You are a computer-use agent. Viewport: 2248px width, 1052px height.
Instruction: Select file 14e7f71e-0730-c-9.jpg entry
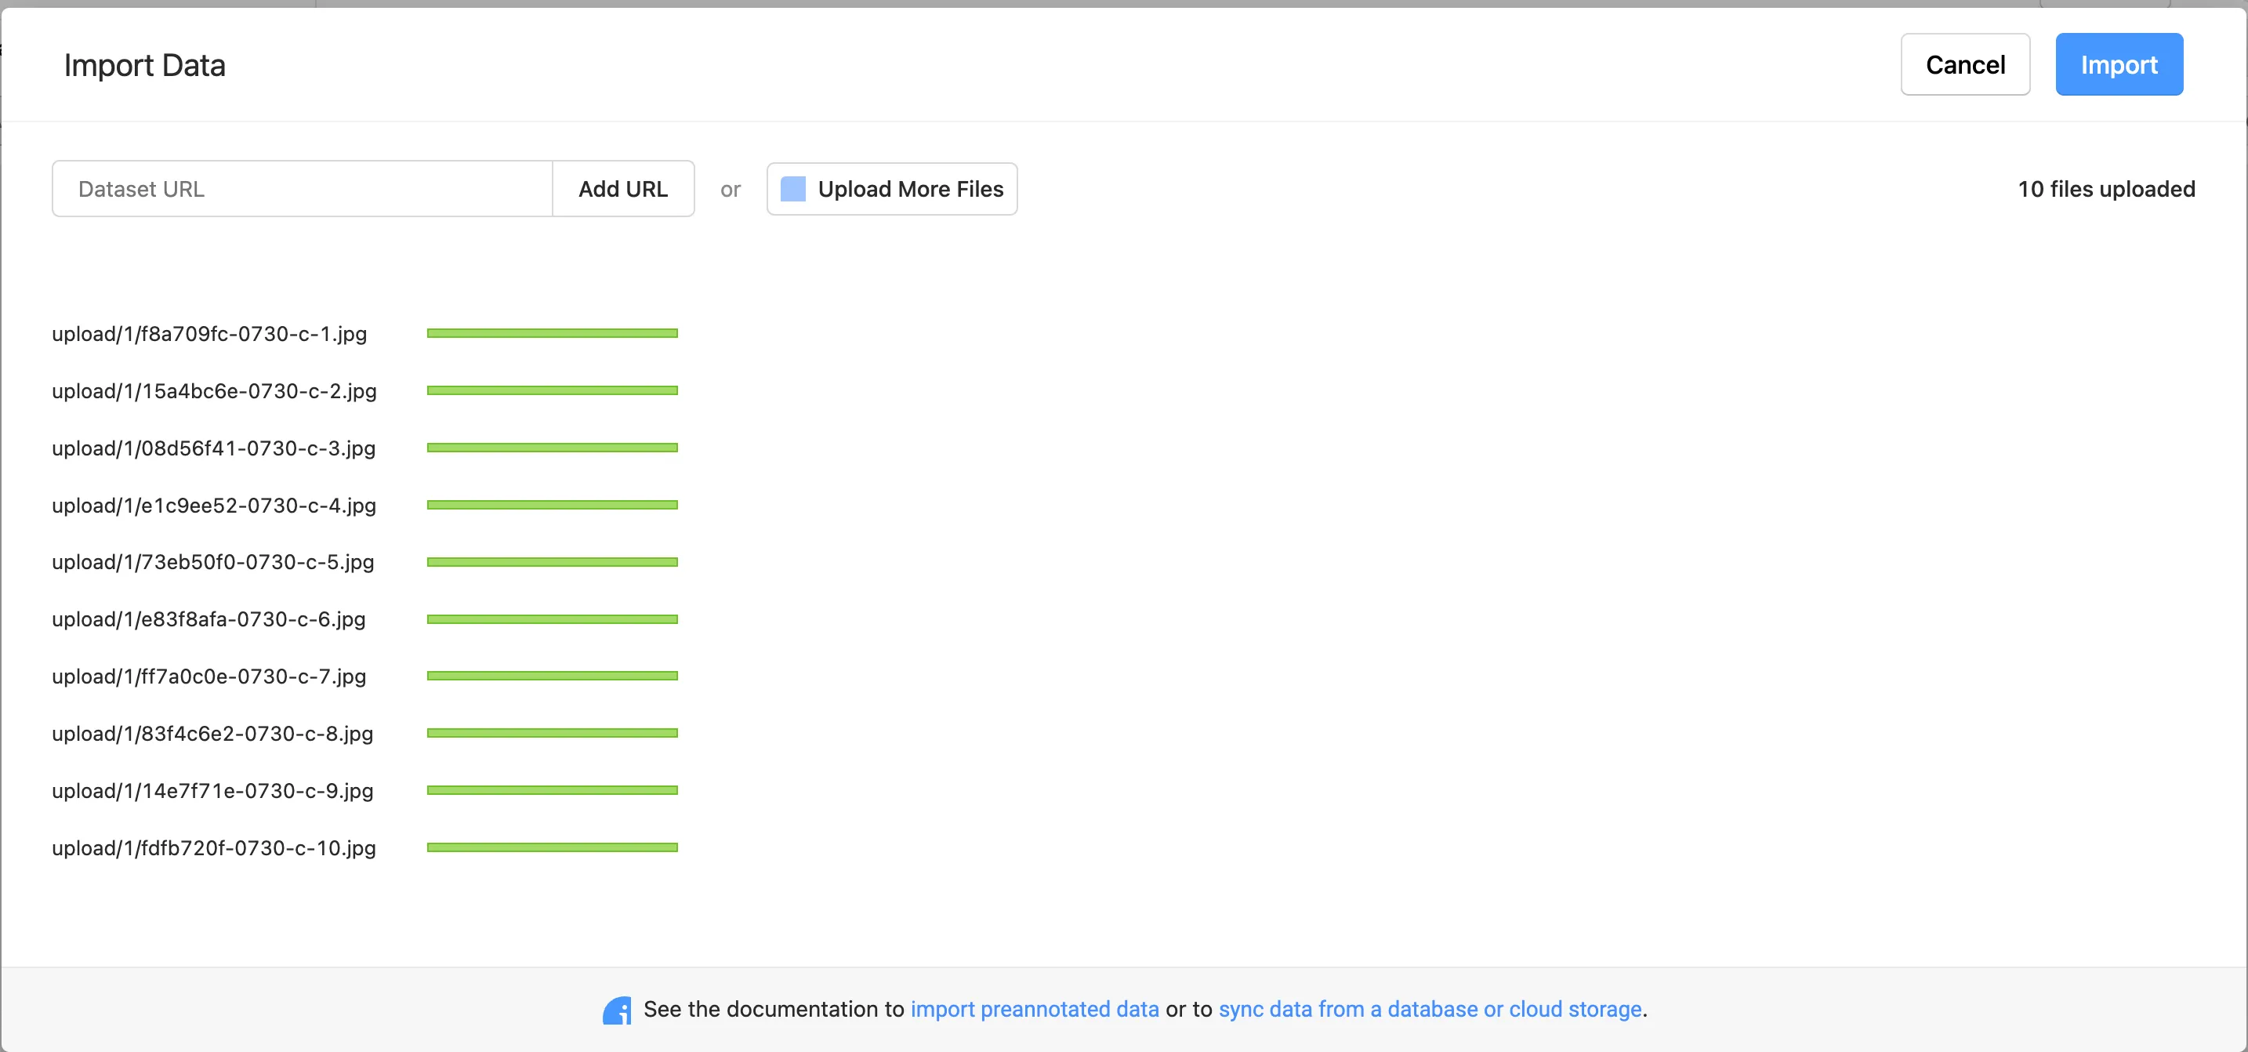click(212, 791)
